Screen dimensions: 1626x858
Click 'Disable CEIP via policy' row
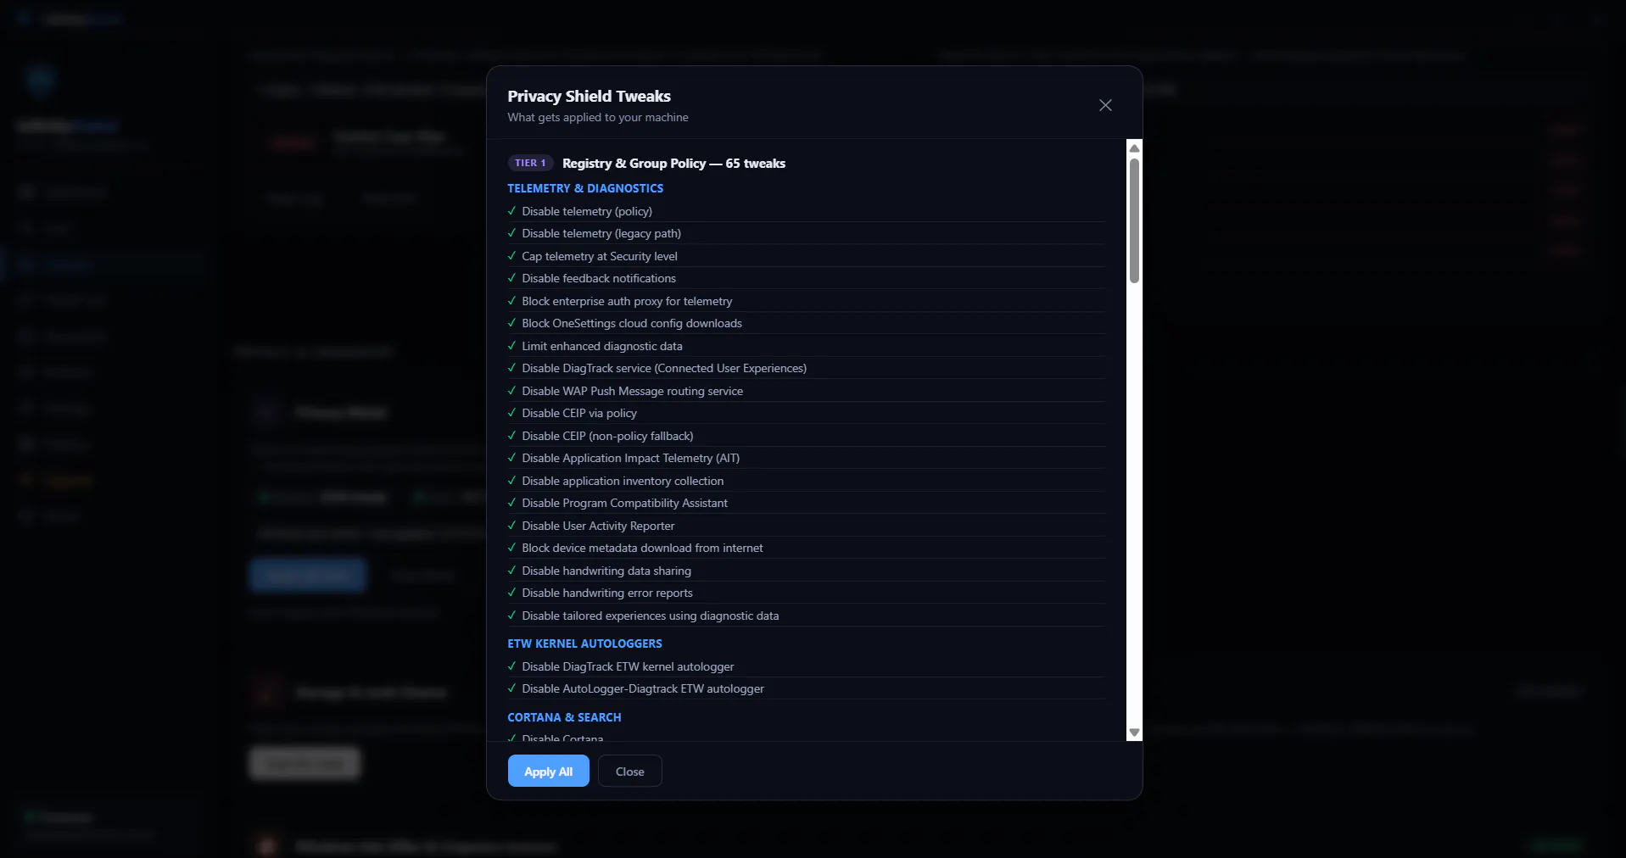[x=807, y=413]
